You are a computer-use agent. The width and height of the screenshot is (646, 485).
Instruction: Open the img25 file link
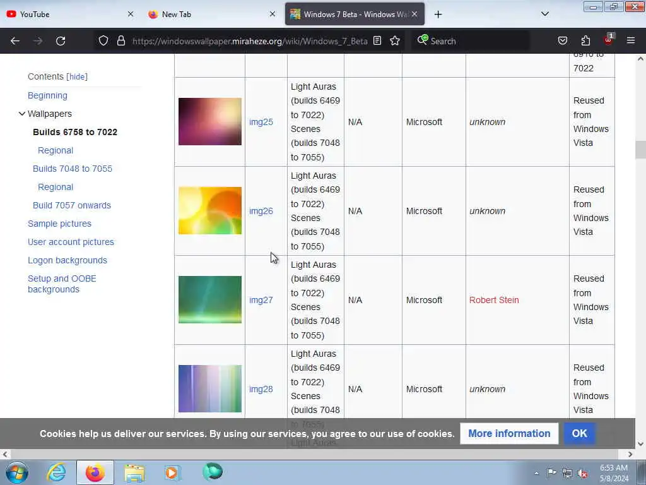261,122
